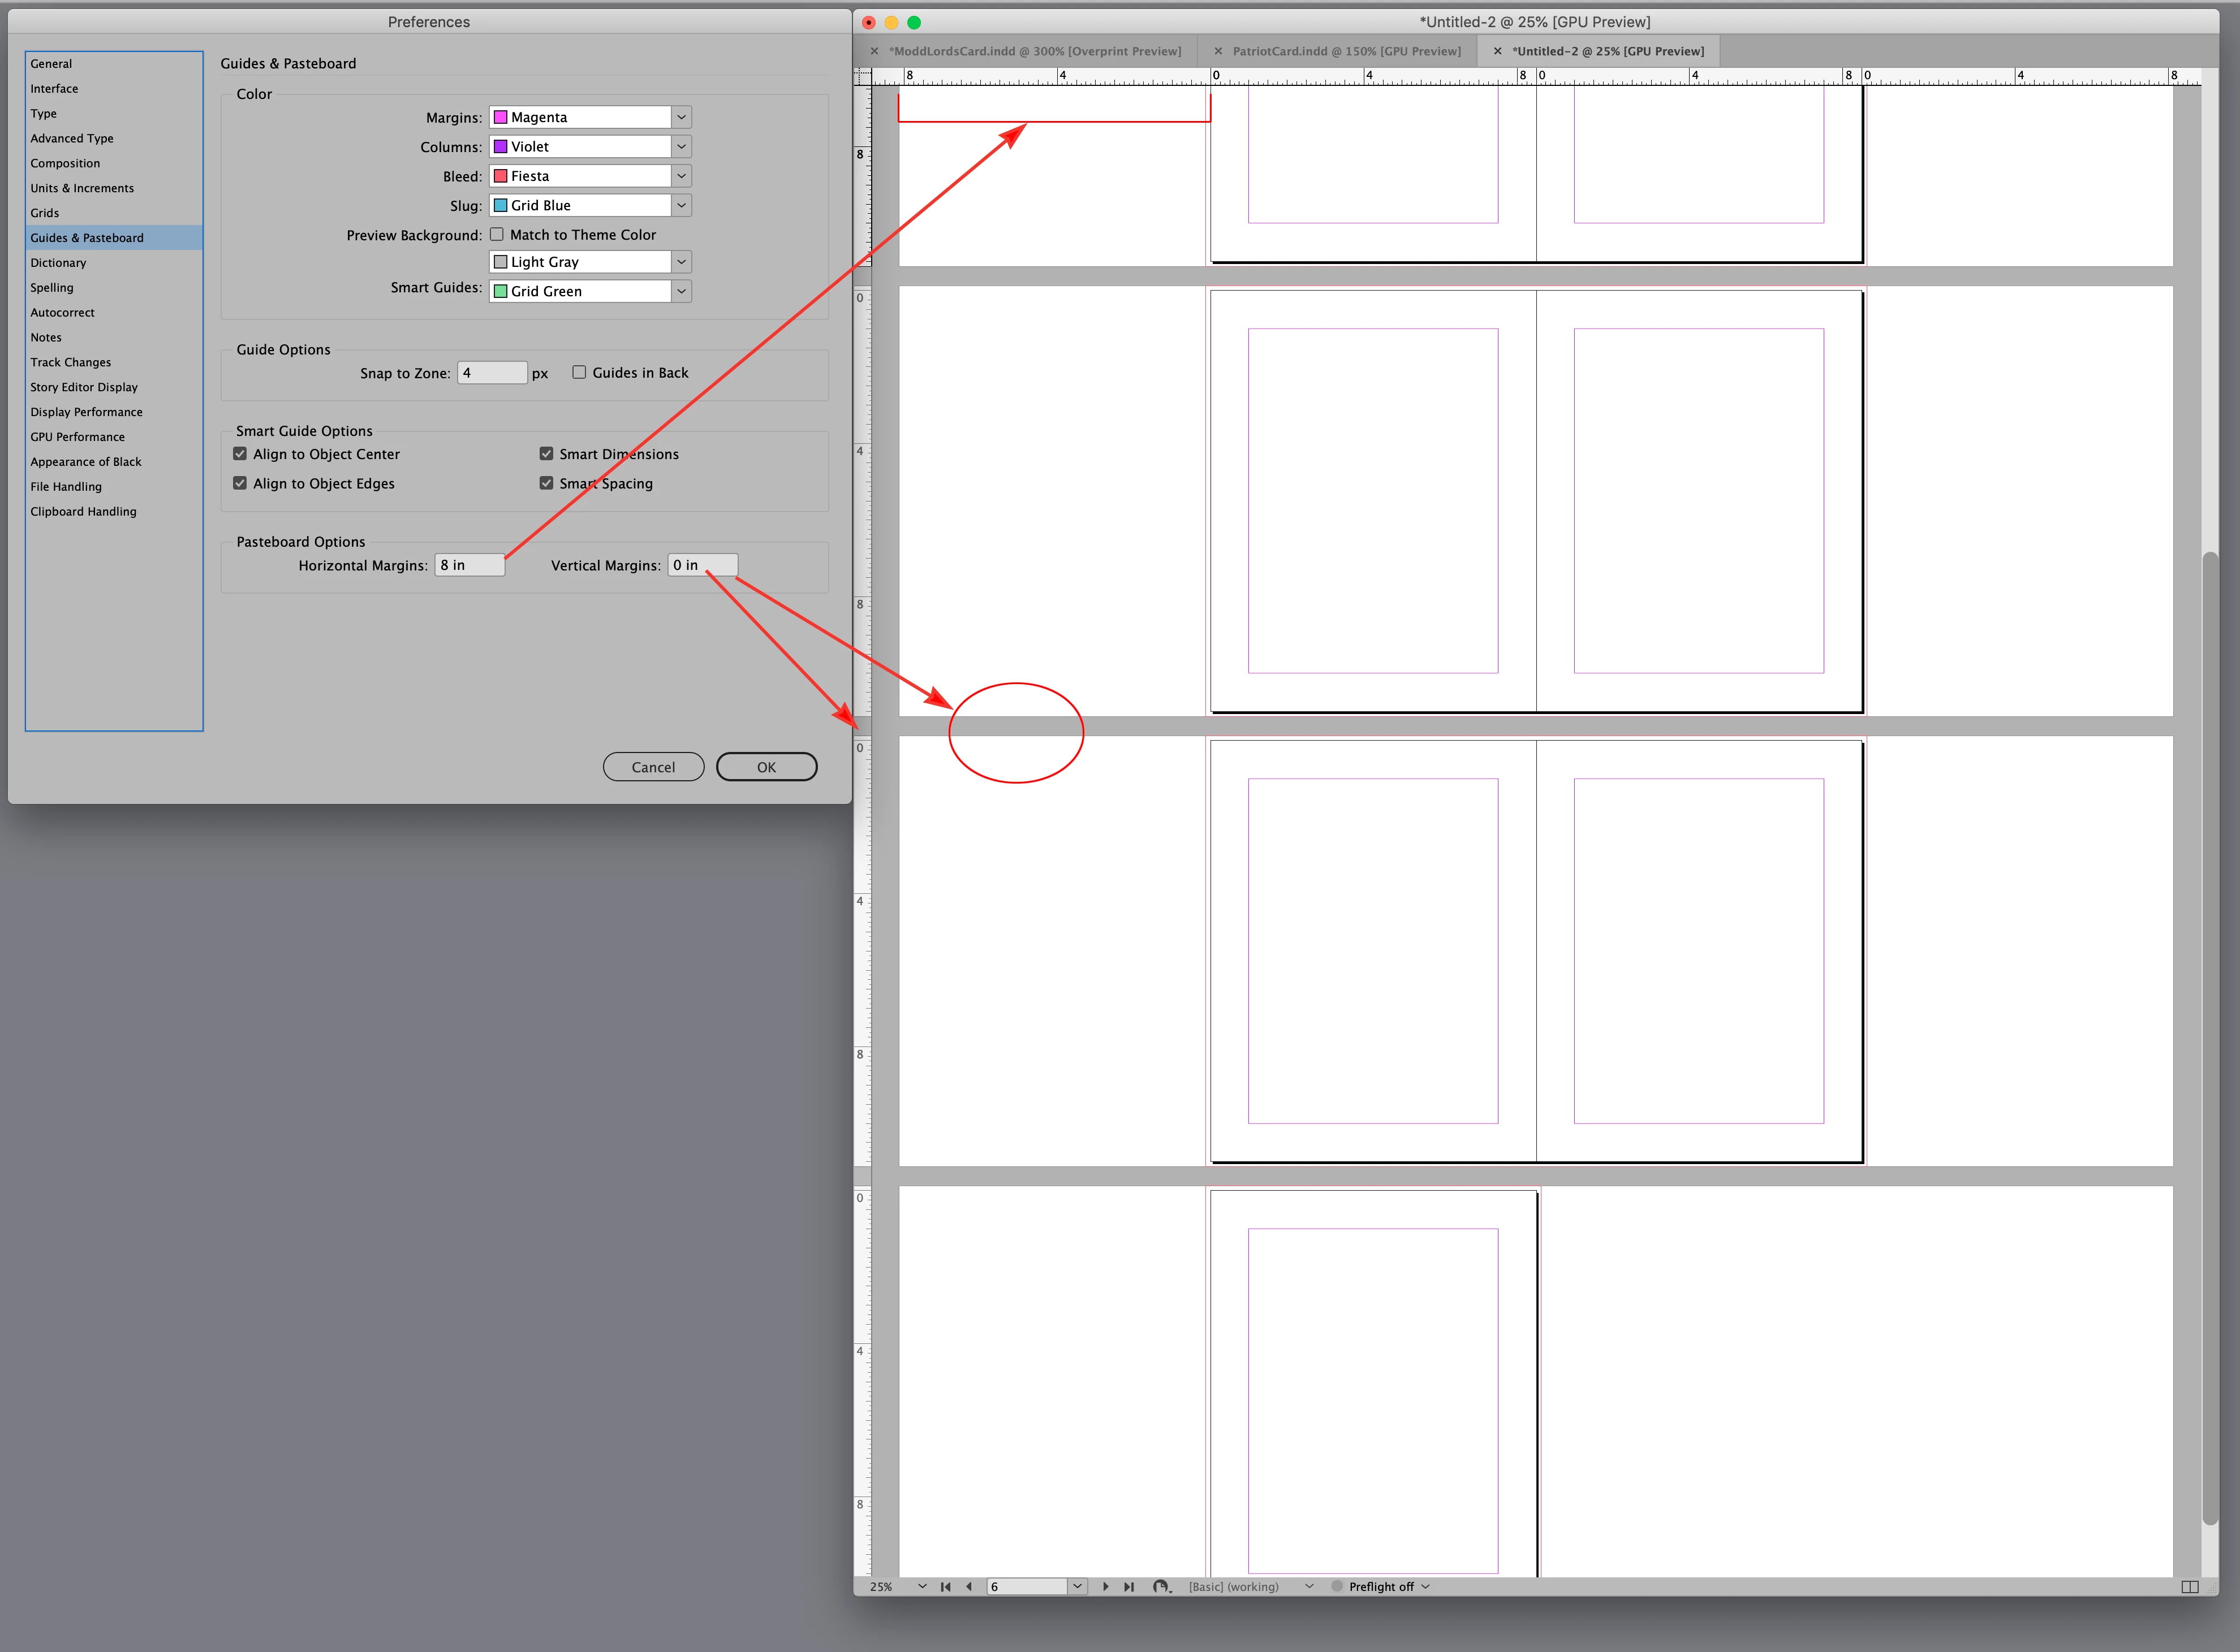Image resolution: width=2240 pixels, height=1652 pixels.
Task: Click the Fiesta bleed color swatch
Action: coord(501,176)
